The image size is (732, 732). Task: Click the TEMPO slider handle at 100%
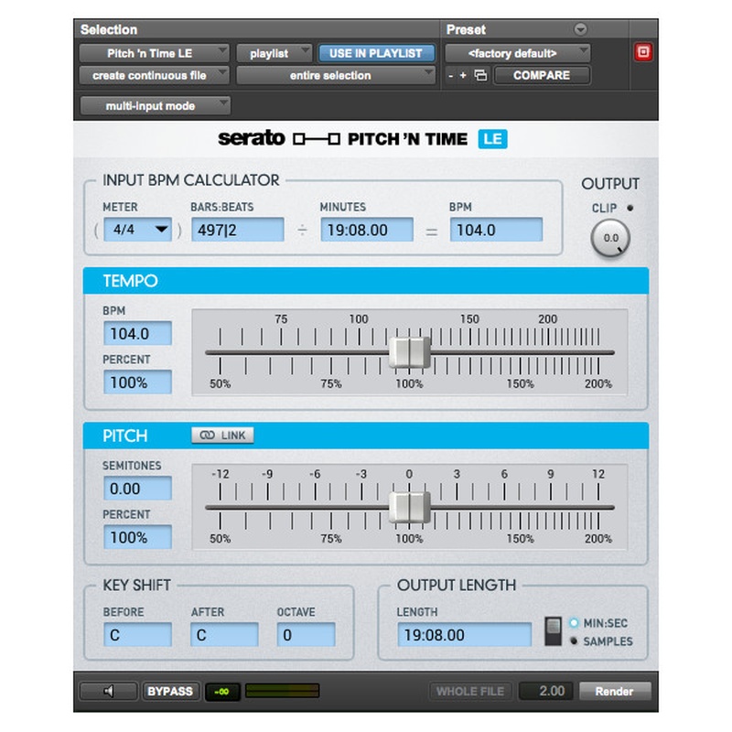pyautogui.click(x=412, y=351)
